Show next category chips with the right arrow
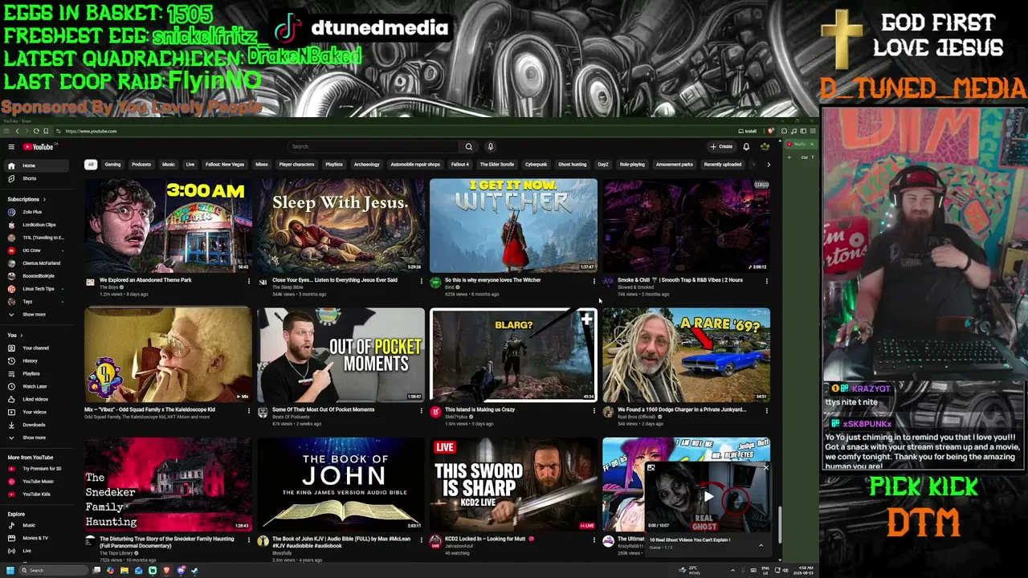This screenshot has width=1028, height=578. click(769, 165)
